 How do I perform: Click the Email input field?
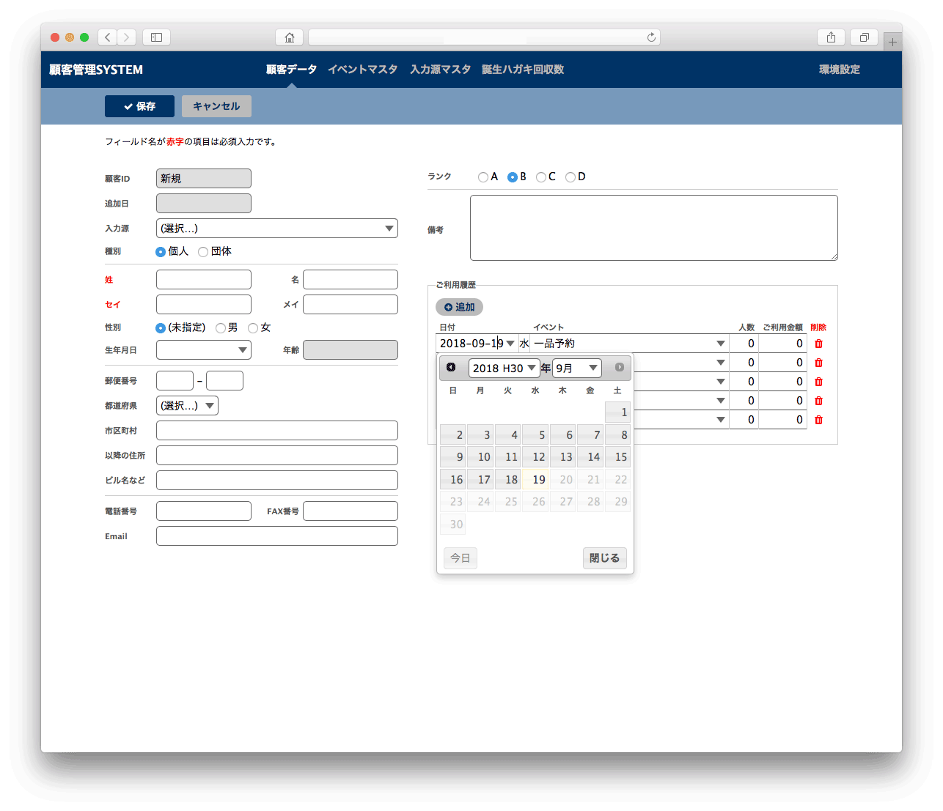point(277,536)
